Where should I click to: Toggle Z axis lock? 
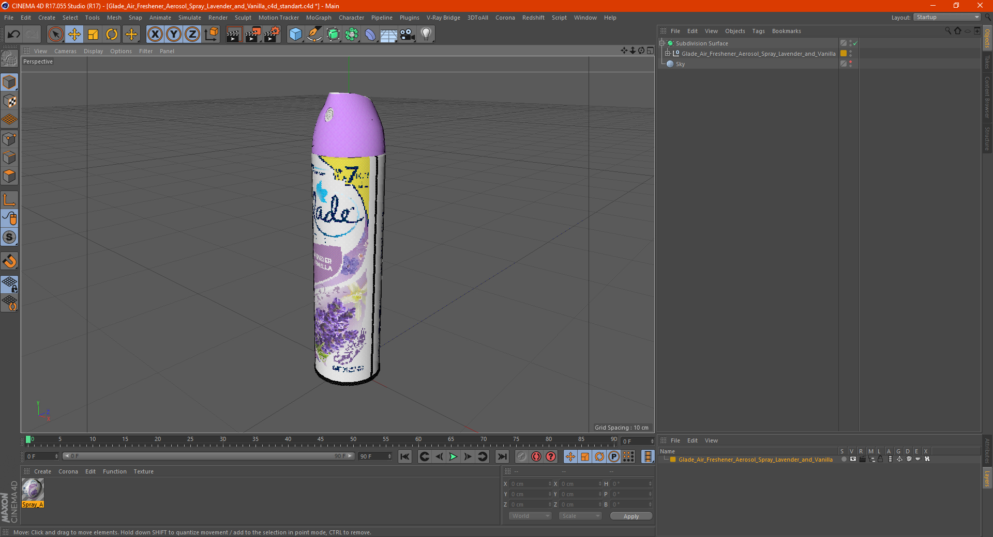click(192, 35)
